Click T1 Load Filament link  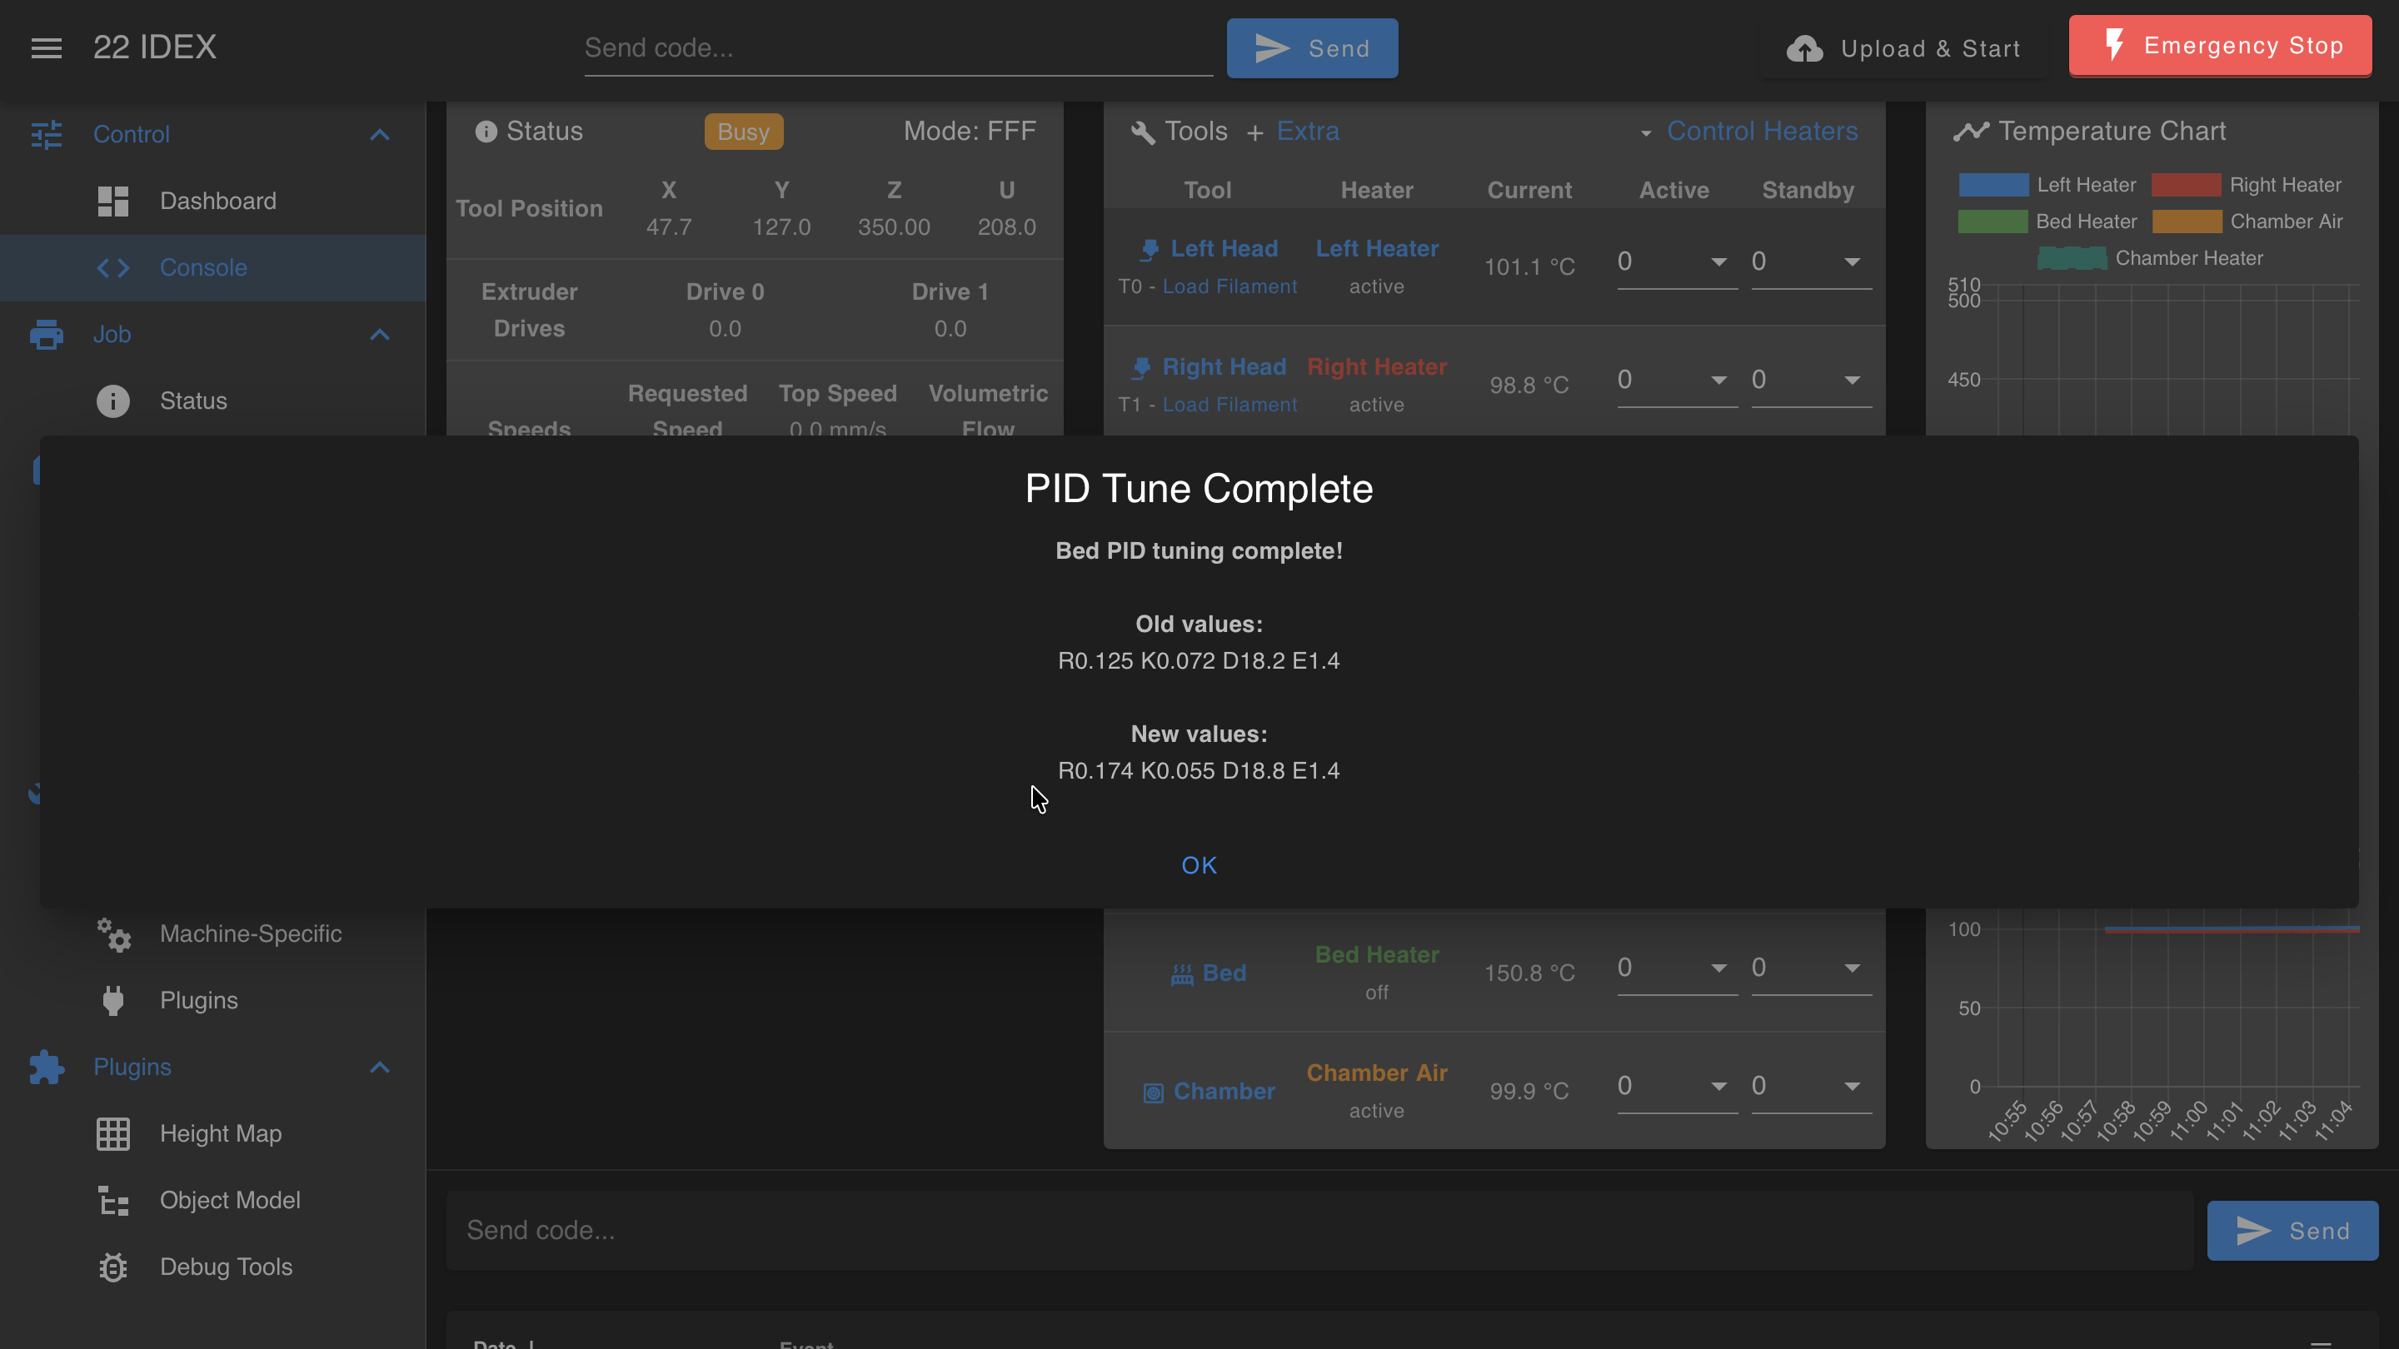(x=1229, y=405)
